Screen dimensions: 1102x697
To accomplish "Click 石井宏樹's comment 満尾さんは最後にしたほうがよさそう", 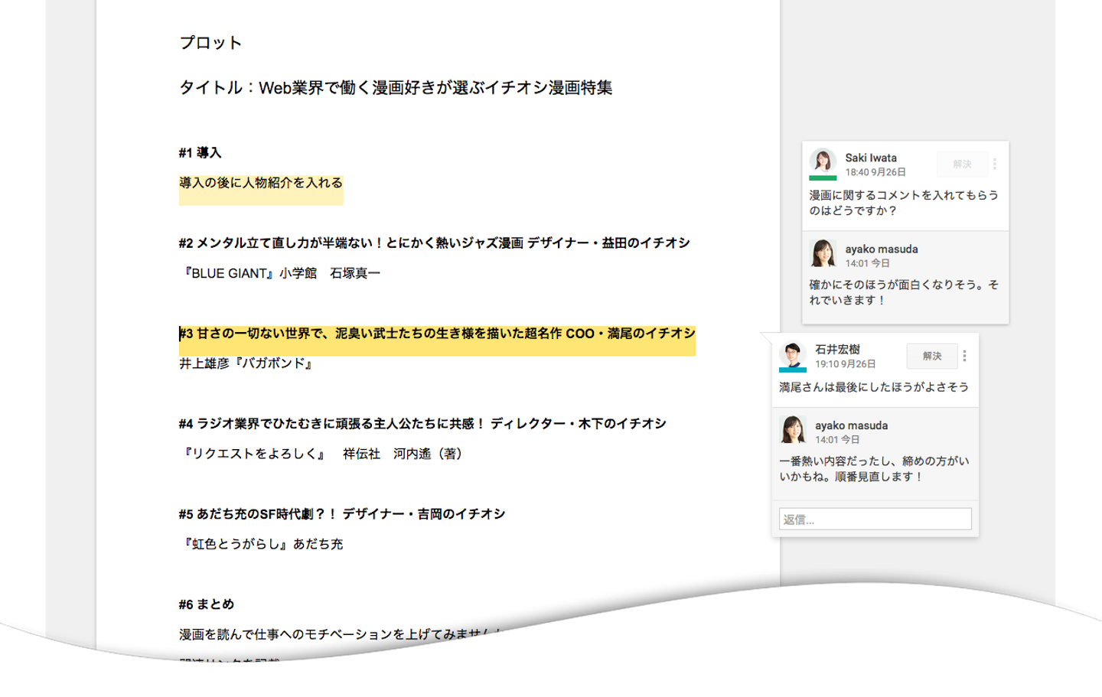I will [874, 387].
